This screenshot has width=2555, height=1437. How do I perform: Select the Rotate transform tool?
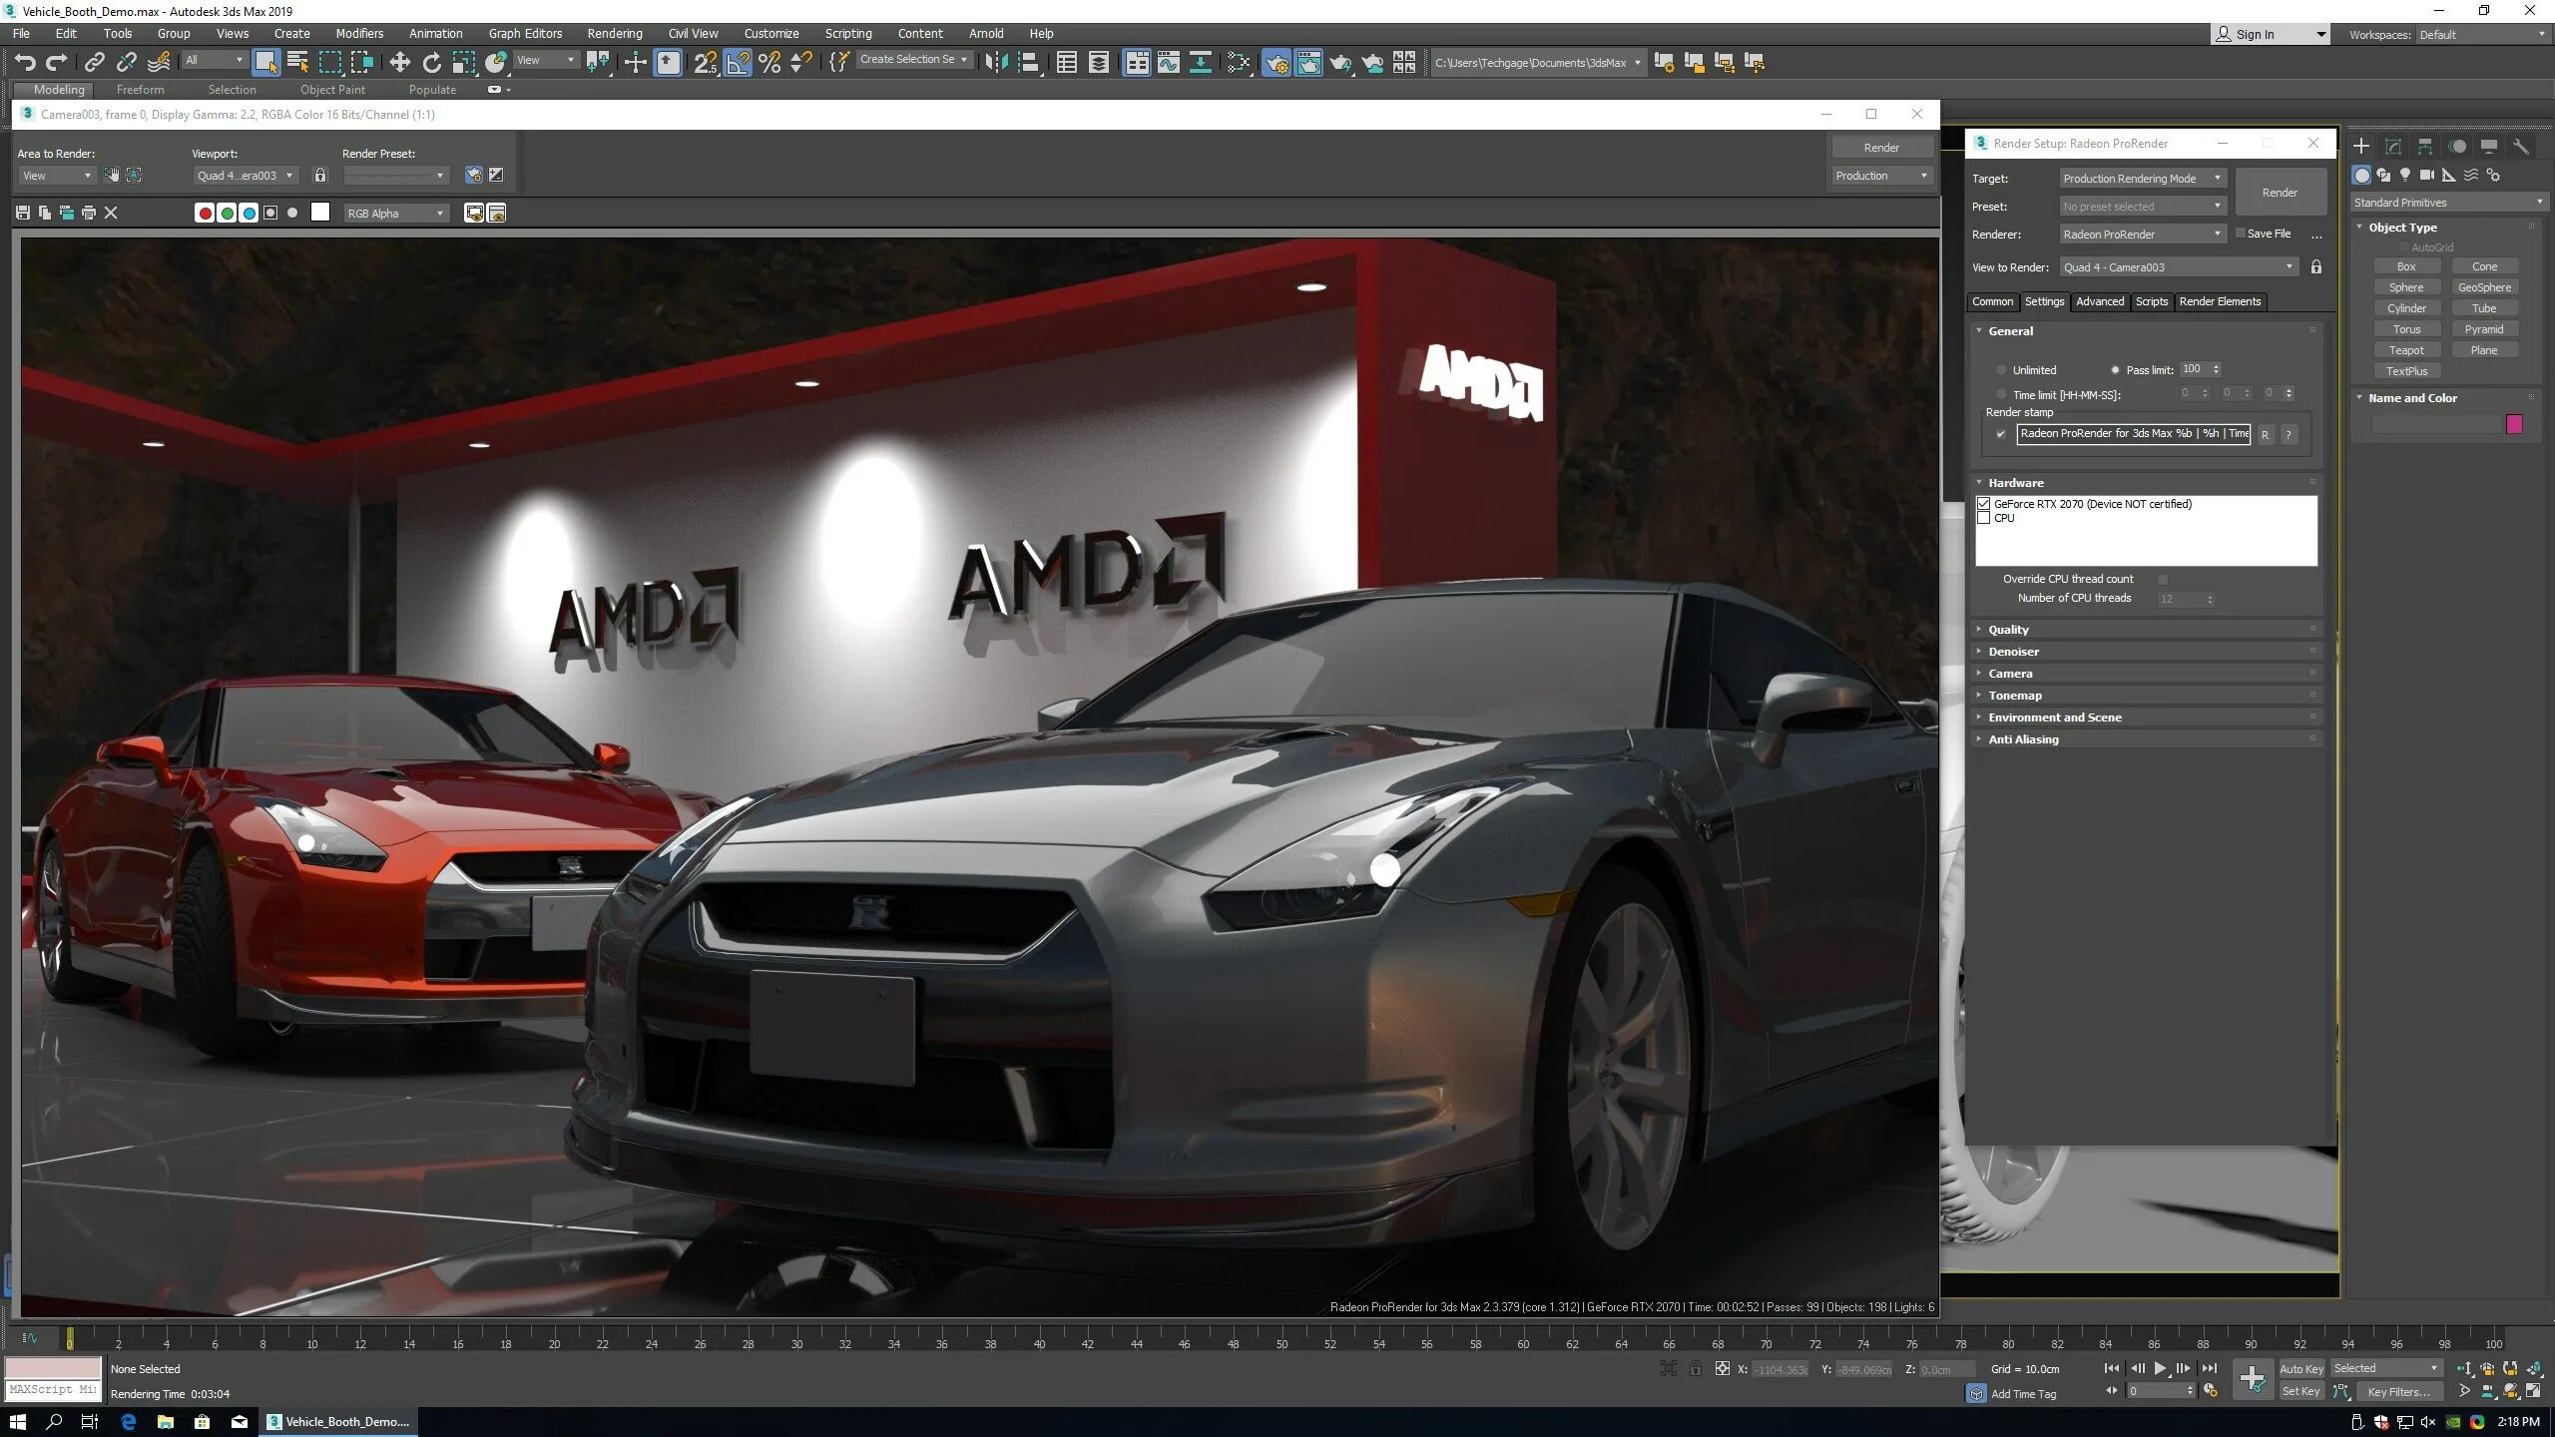[x=431, y=63]
